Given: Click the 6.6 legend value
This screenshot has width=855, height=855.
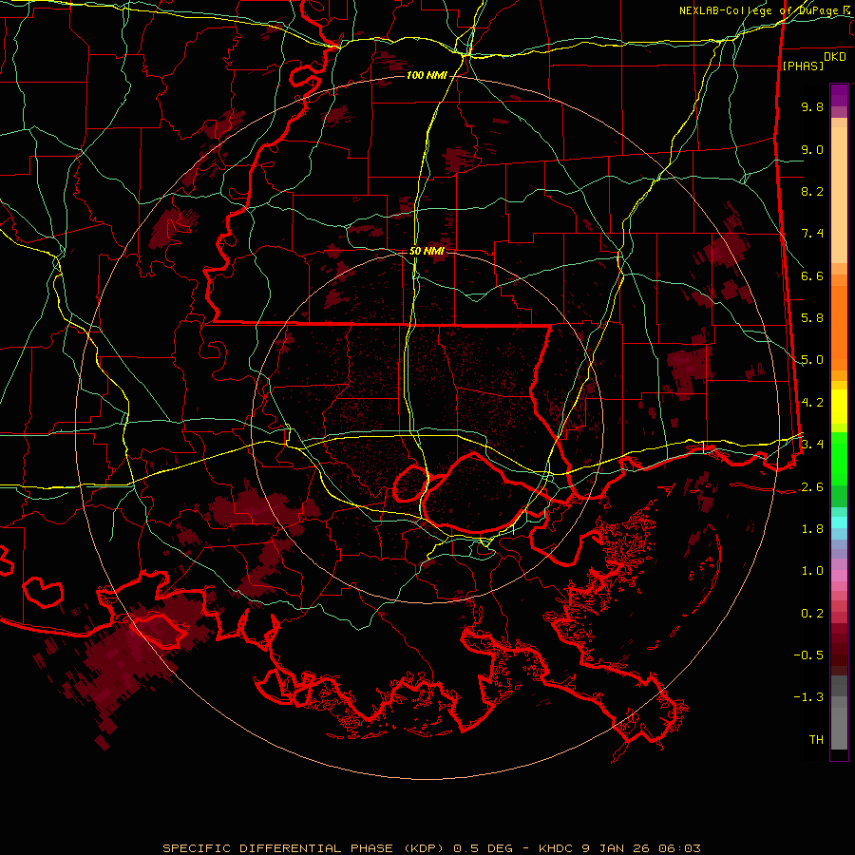Looking at the screenshot, I should (x=812, y=275).
